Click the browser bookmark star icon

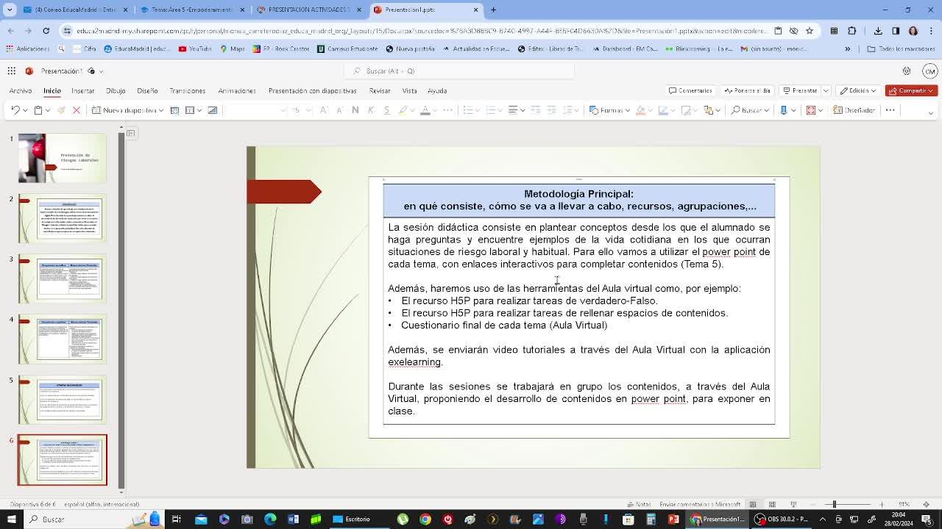(810, 31)
